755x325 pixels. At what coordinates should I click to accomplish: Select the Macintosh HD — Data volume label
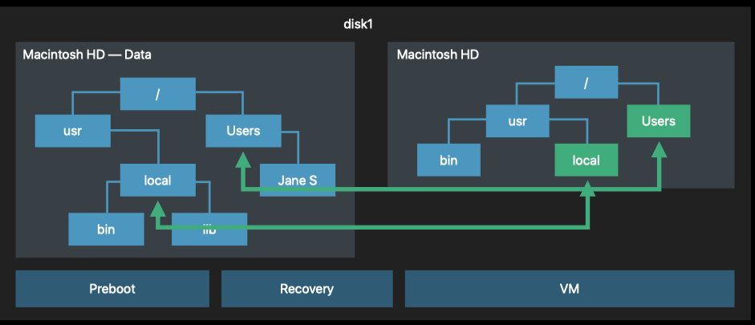(87, 55)
